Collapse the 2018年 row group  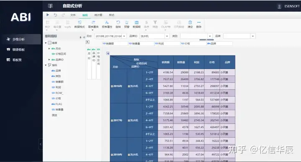tap(112, 155)
